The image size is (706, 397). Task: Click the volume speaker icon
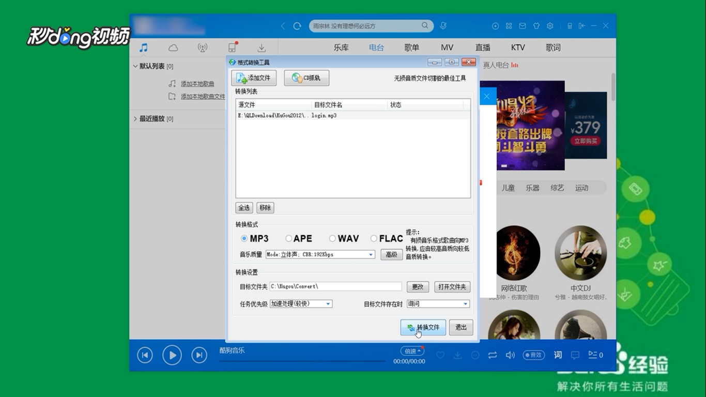point(510,355)
